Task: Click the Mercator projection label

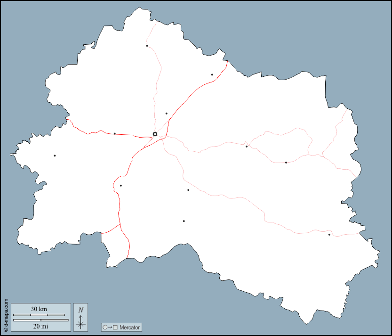Action: click(129, 328)
